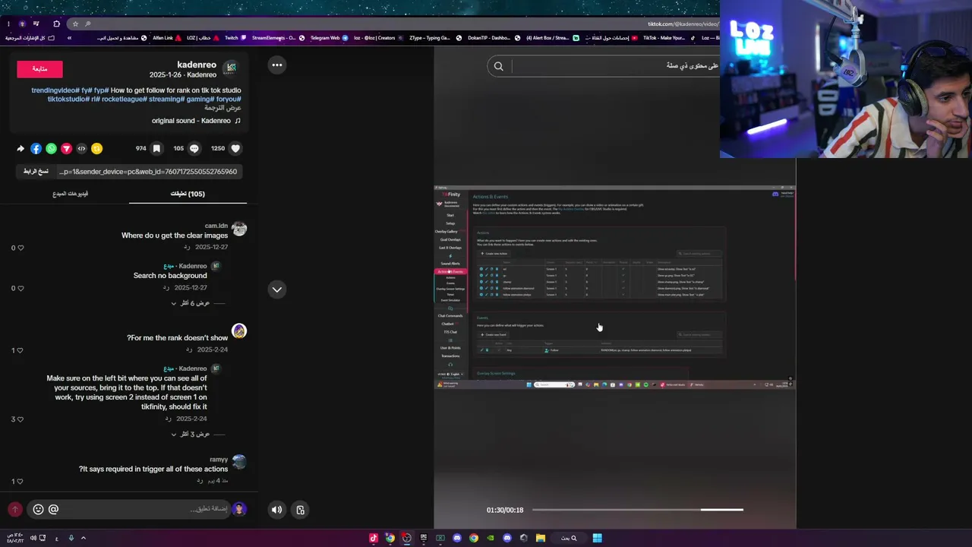Mute the video sound
The image size is (972, 547).
[x=277, y=510]
